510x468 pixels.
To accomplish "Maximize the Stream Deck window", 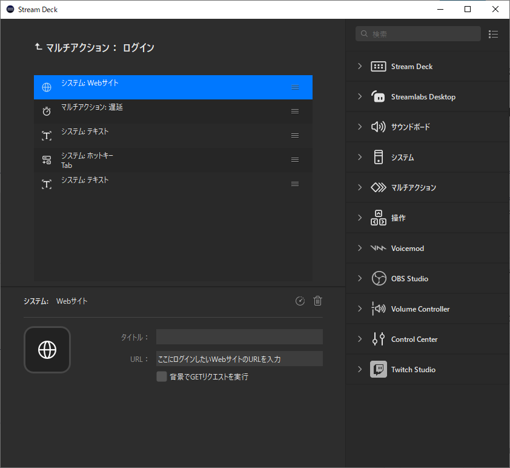I will [468, 9].
